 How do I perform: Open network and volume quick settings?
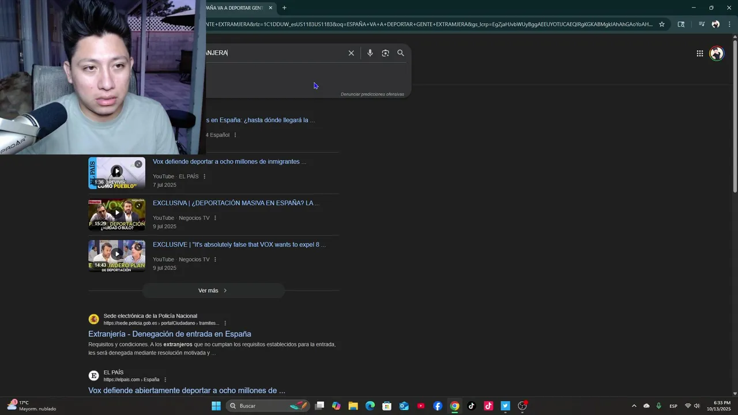[692, 406]
